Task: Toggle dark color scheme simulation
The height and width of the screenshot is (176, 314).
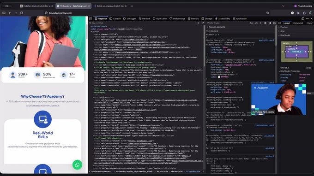Action: [x=270, y=23]
